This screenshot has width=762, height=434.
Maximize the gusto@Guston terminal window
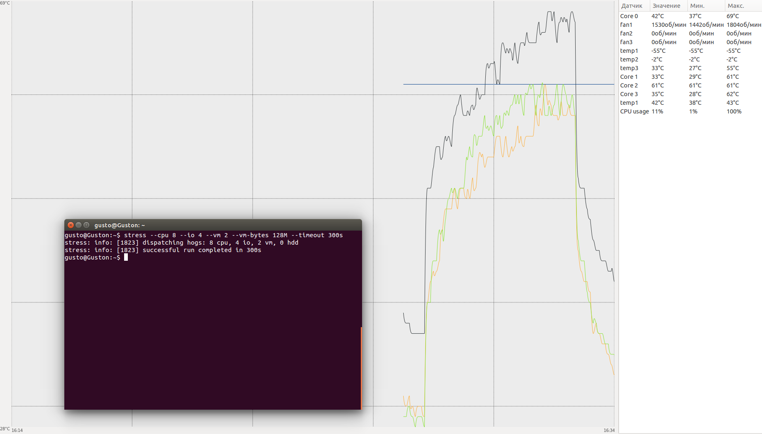[86, 225]
